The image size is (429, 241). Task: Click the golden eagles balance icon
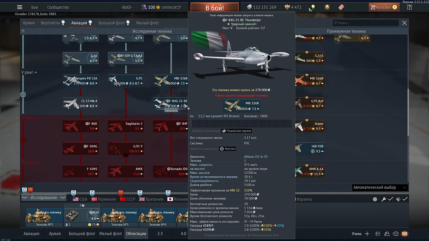[287, 7]
